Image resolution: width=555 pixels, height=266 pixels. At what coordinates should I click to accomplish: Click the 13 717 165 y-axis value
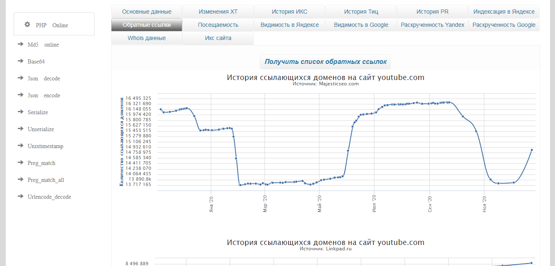138,184
